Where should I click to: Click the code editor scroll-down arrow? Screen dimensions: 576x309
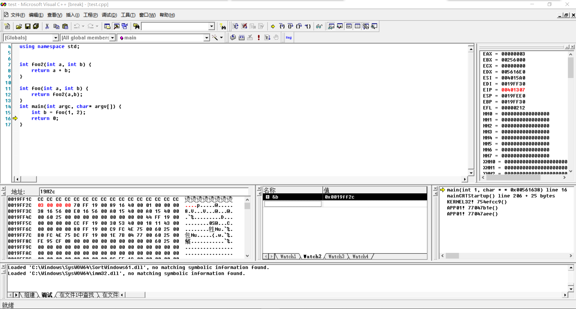(471, 173)
